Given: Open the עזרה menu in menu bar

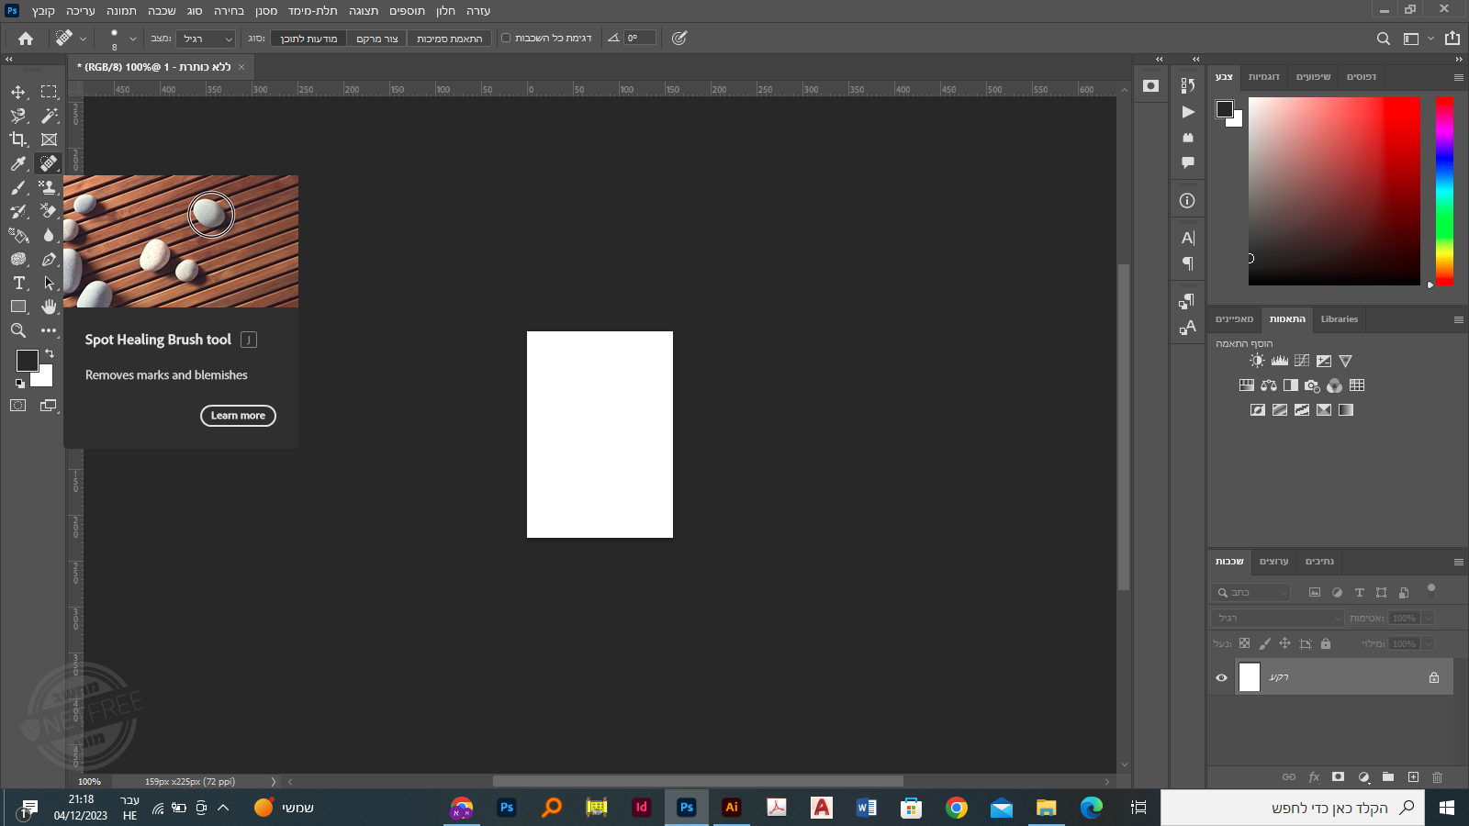Looking at the screenshot, I should pos(478,11).
